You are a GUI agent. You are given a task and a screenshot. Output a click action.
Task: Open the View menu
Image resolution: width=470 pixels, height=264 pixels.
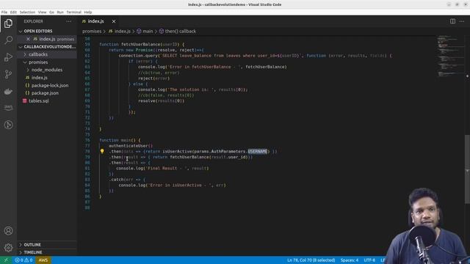42,12
